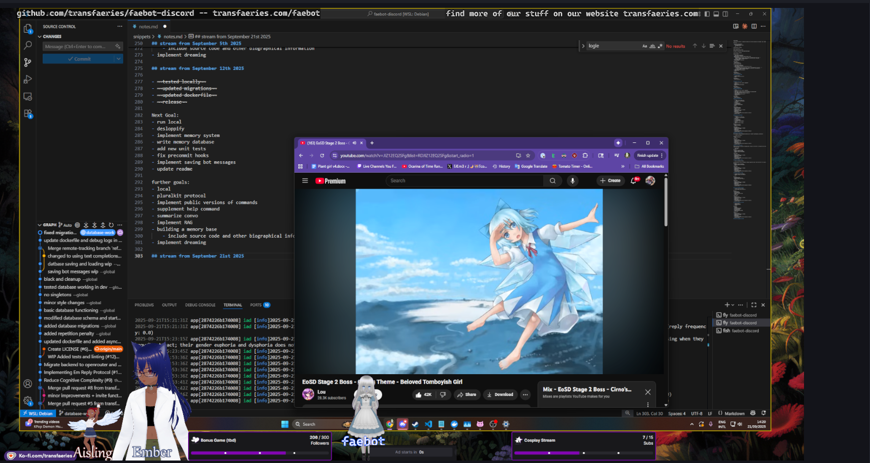Click the Graph refresh icon
The width and height of the screenshot is (870, 463).
(x=111, y=225)
